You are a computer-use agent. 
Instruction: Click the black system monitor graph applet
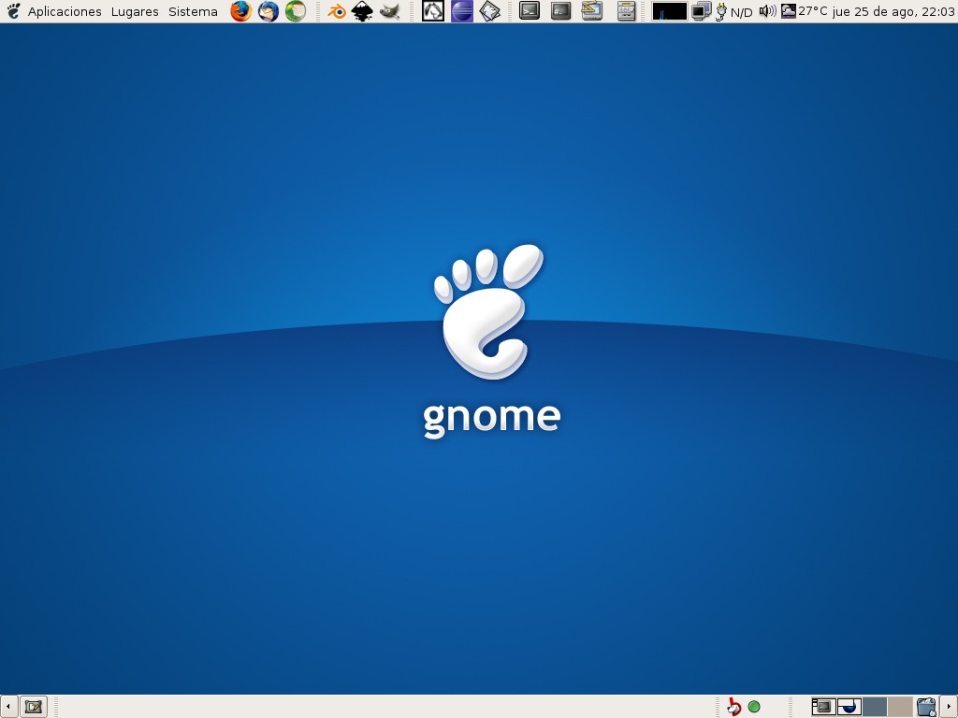pyautogui.click(x=670, y=11)
